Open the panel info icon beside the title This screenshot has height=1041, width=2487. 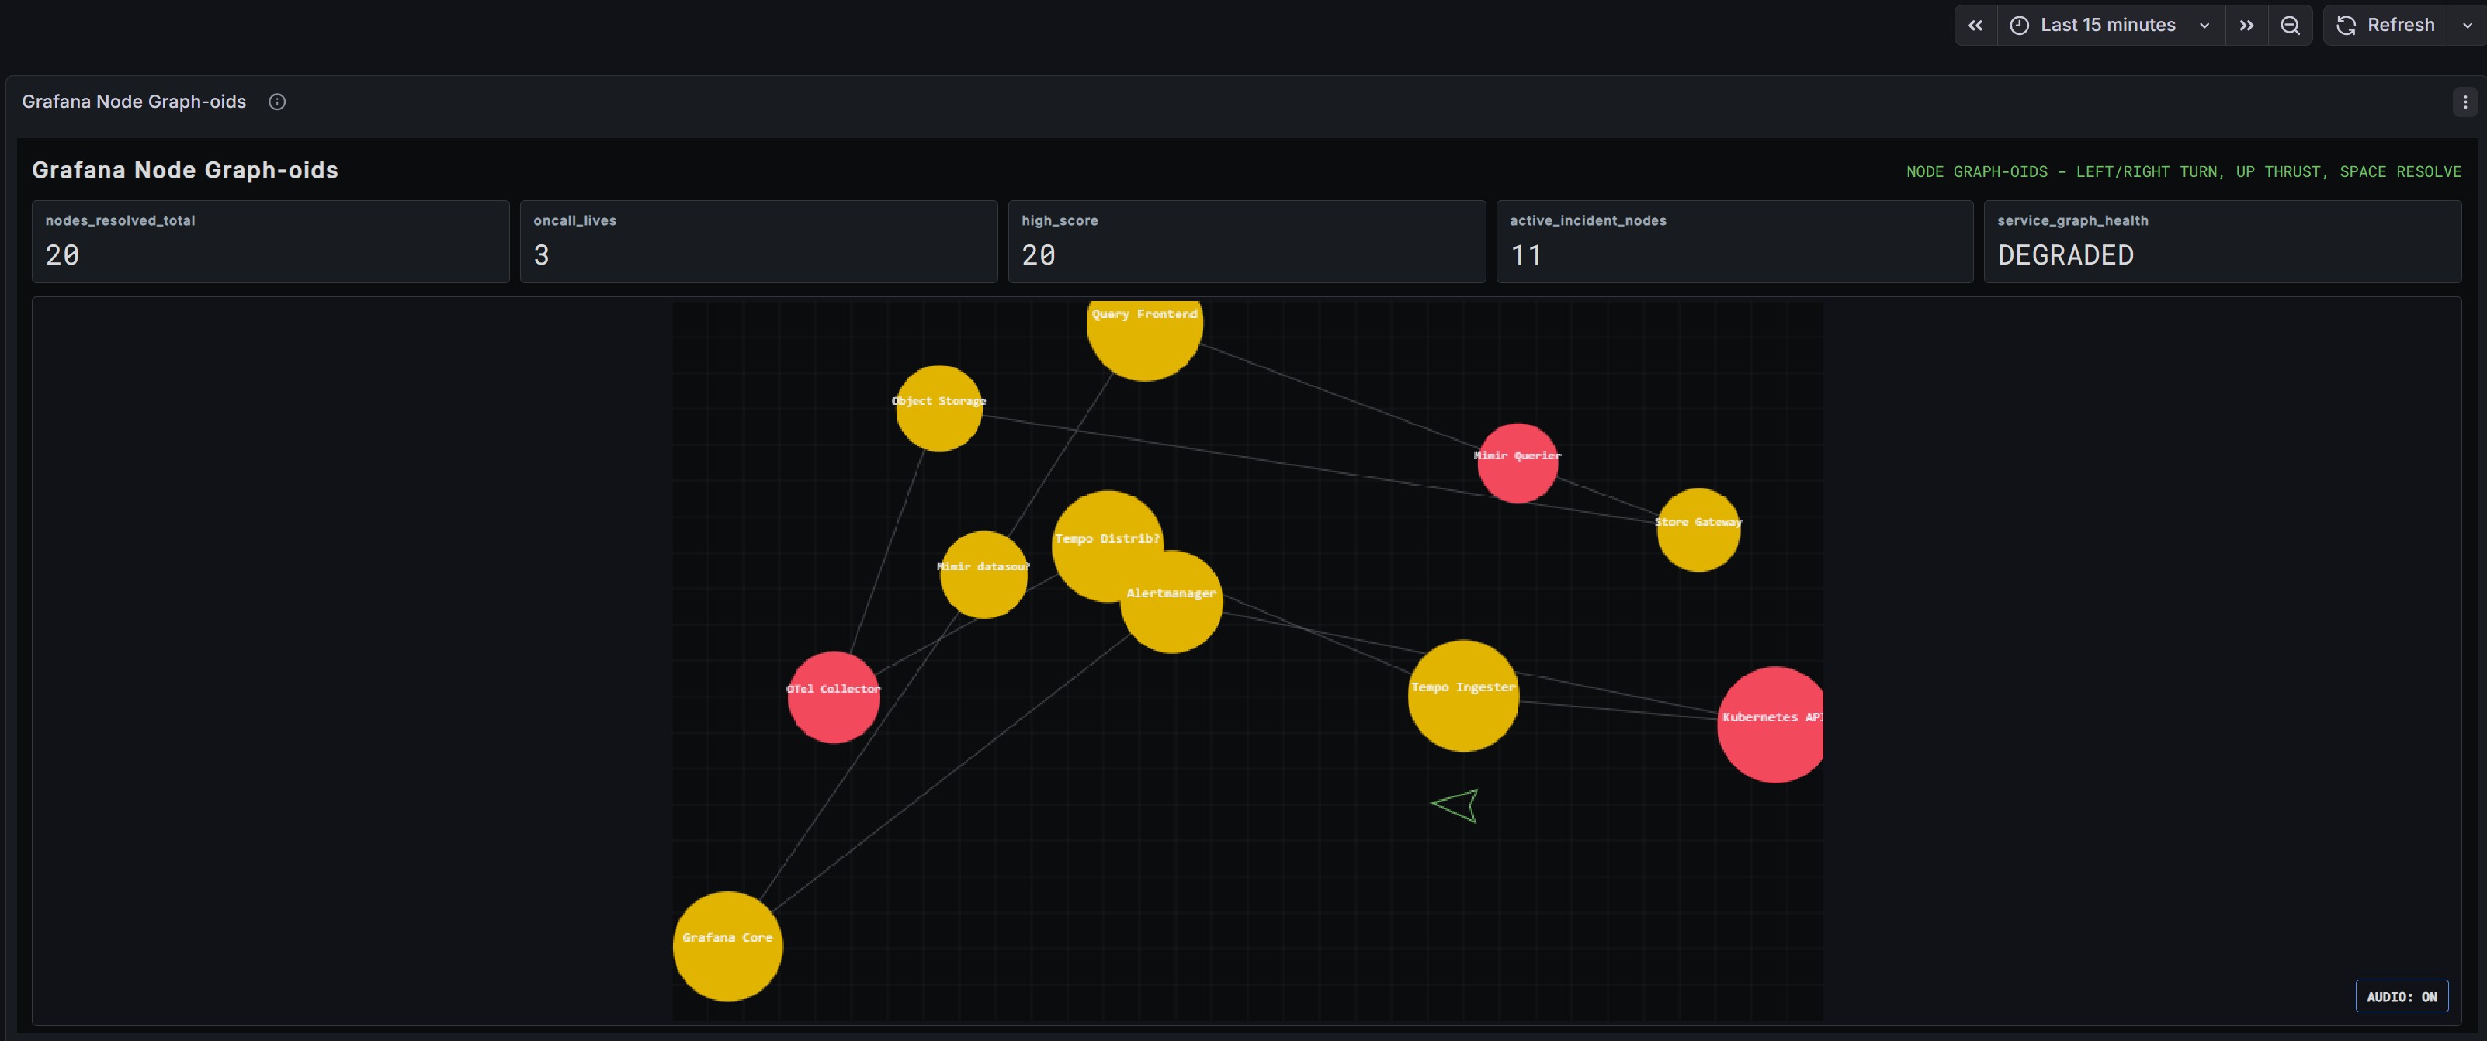click(277, 102)
